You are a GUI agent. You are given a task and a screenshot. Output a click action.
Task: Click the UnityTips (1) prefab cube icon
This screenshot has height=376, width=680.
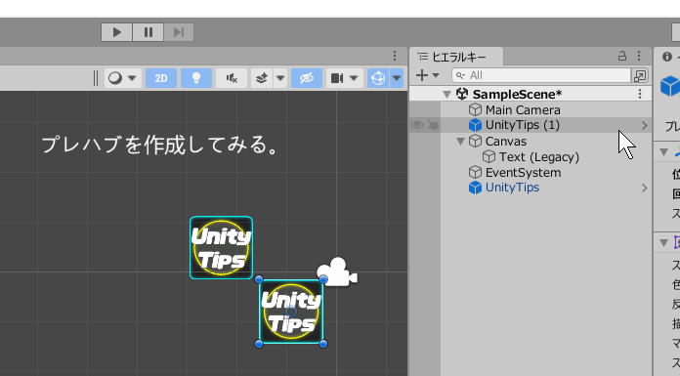coord(475,125)
